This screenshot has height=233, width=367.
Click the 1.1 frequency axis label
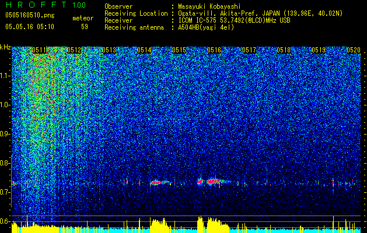click(5, 76)
